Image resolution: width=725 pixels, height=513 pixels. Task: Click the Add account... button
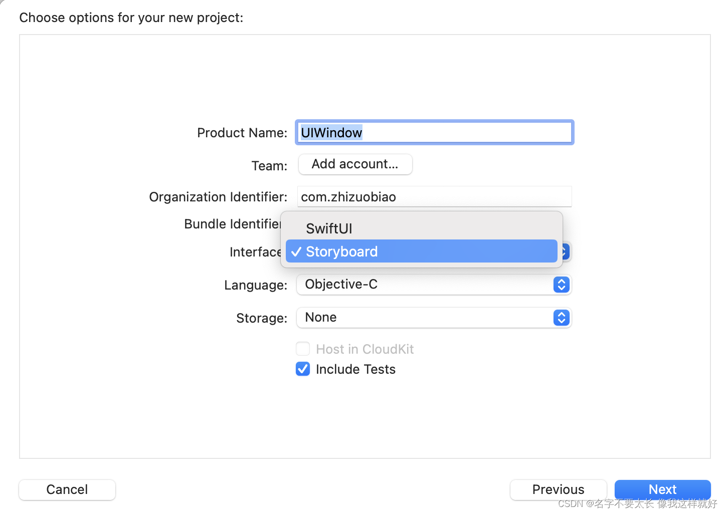point(355,164)
